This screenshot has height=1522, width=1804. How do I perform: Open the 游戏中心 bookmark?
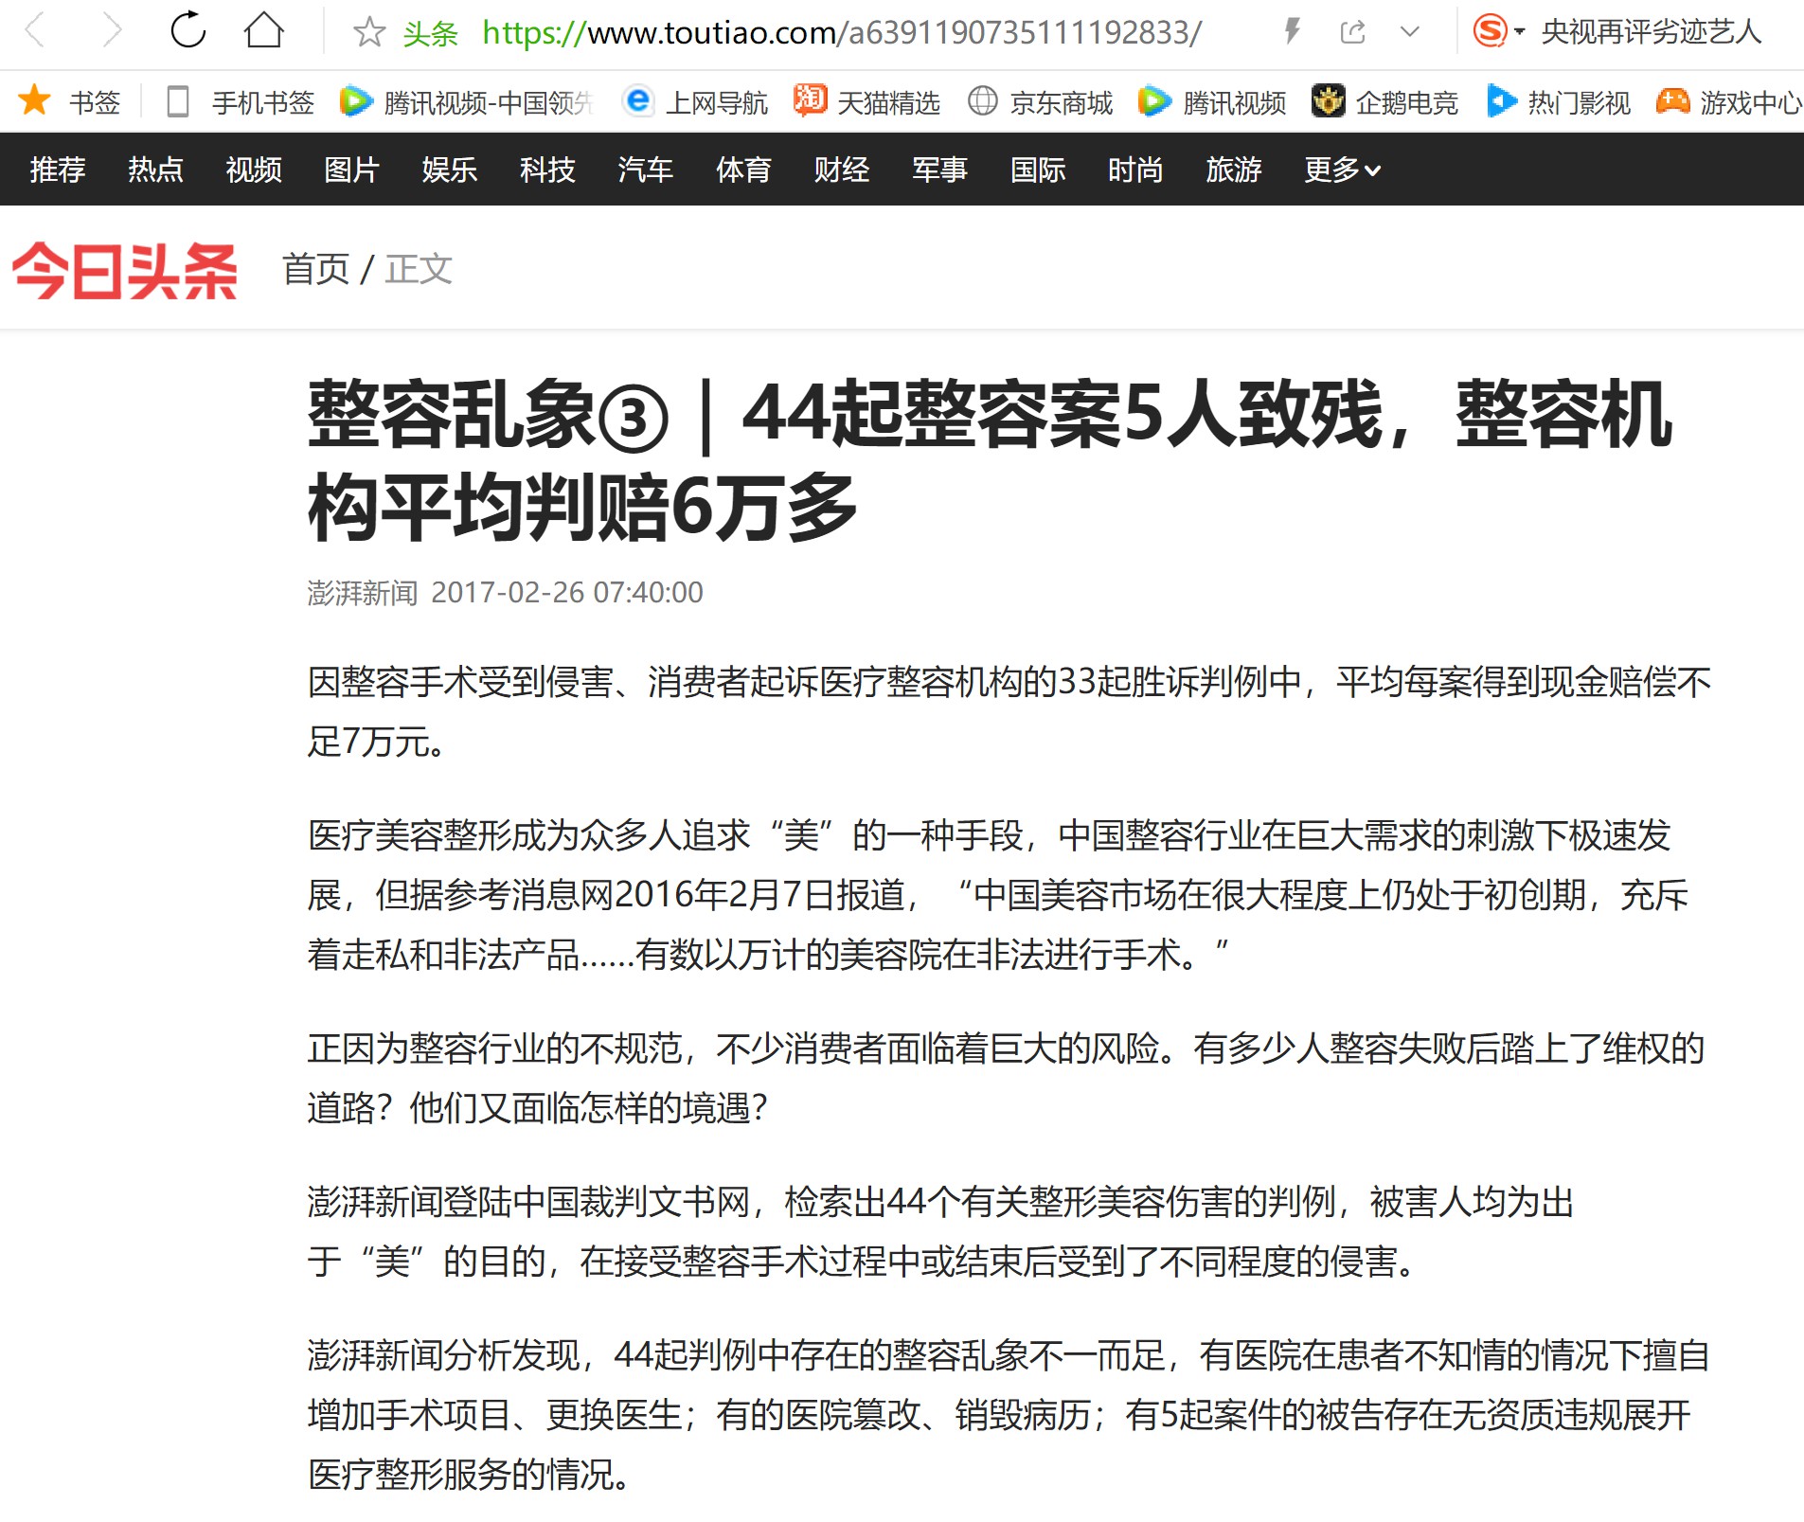pyautogui.click(x=1729, y=101)
